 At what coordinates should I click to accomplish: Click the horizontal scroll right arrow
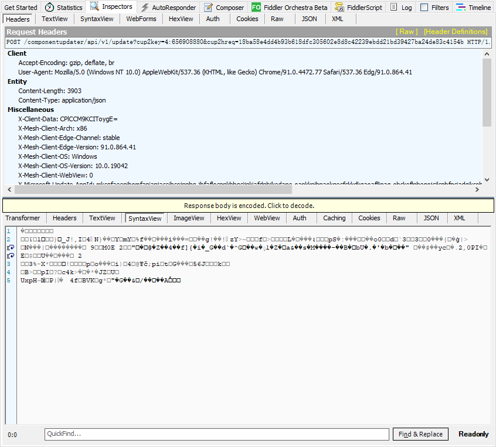coord(477,190)
